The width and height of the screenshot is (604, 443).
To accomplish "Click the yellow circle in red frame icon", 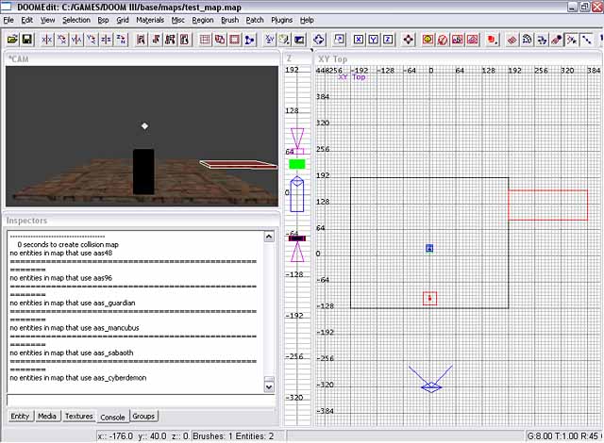I will tap(428, 40).
